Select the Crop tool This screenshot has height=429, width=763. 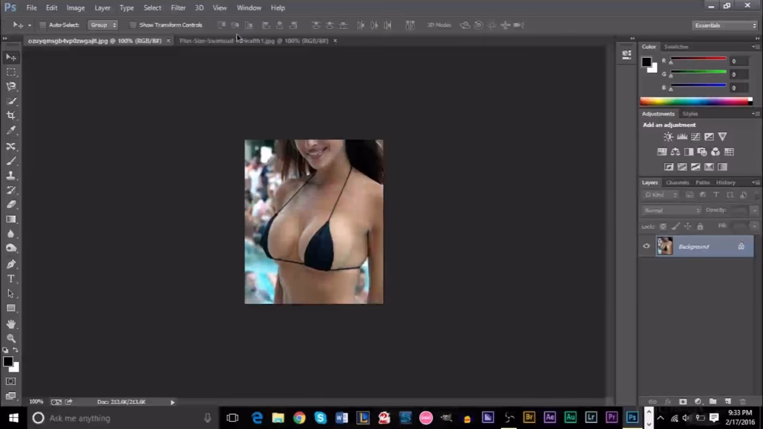point(11,115)
